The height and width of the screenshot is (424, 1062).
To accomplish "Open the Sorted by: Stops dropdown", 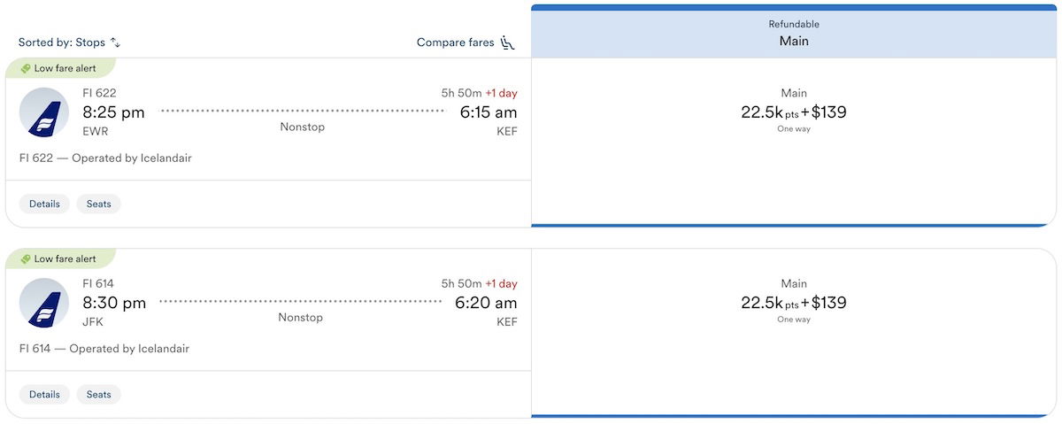I will coord(62,42).
